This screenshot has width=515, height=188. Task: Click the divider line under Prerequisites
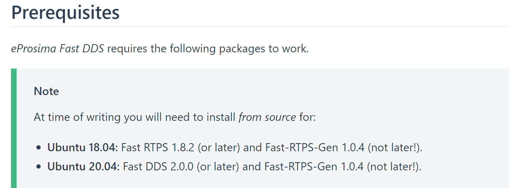[260, 27]
